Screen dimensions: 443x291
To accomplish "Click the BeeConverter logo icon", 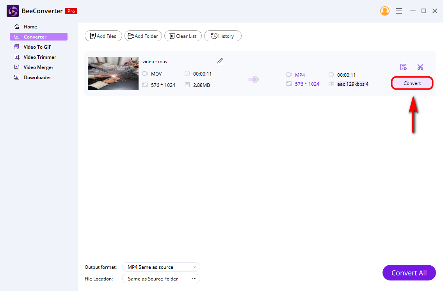I will pyautogui.click(x=13, y=11).
